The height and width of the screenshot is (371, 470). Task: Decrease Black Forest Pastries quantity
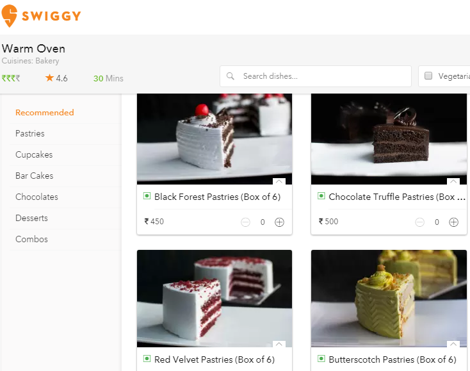point(245,222)
